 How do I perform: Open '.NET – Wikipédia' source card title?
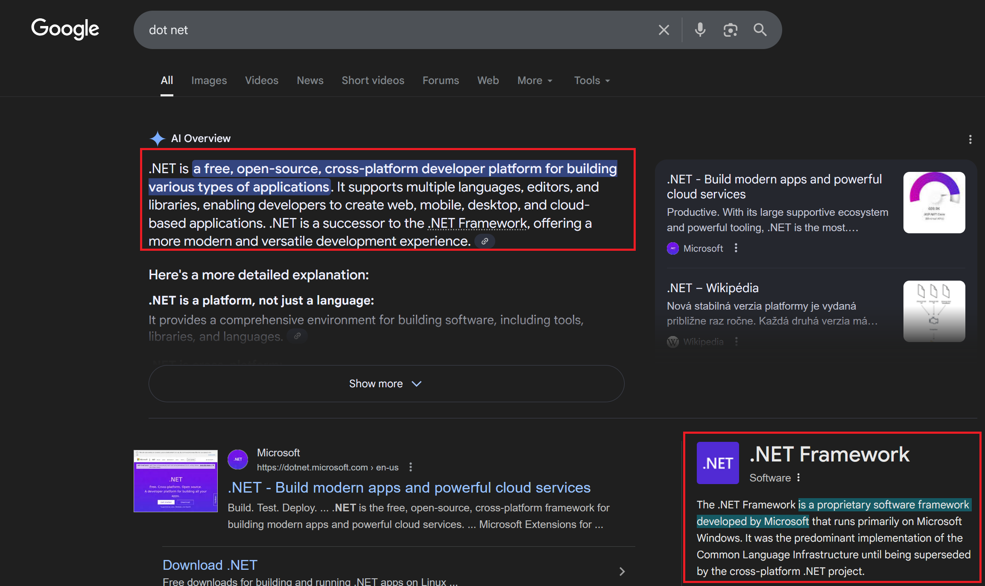713,288
